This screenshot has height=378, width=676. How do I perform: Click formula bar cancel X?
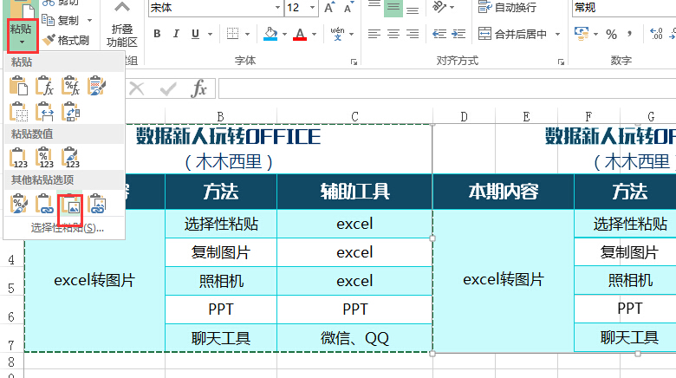point(137,89)
